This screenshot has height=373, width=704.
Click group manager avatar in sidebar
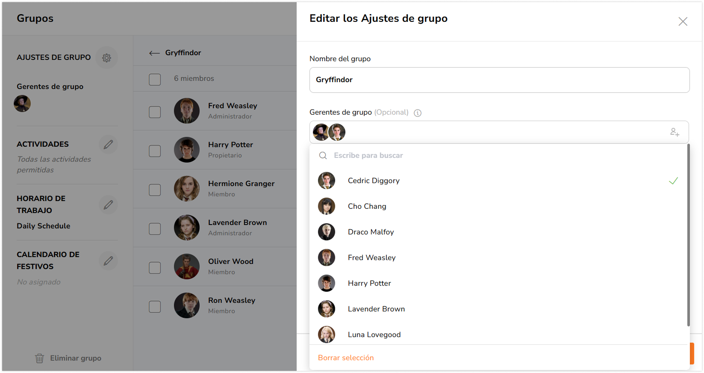coord(22,104)
